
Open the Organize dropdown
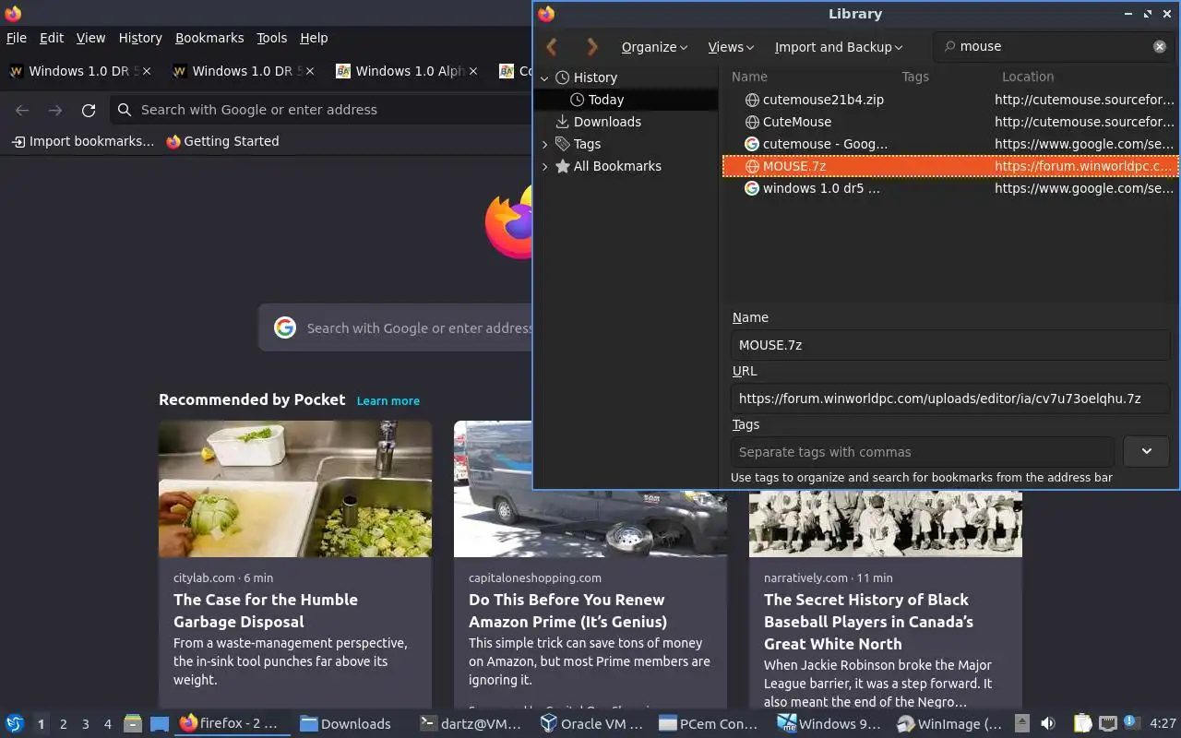coord(654,47)
